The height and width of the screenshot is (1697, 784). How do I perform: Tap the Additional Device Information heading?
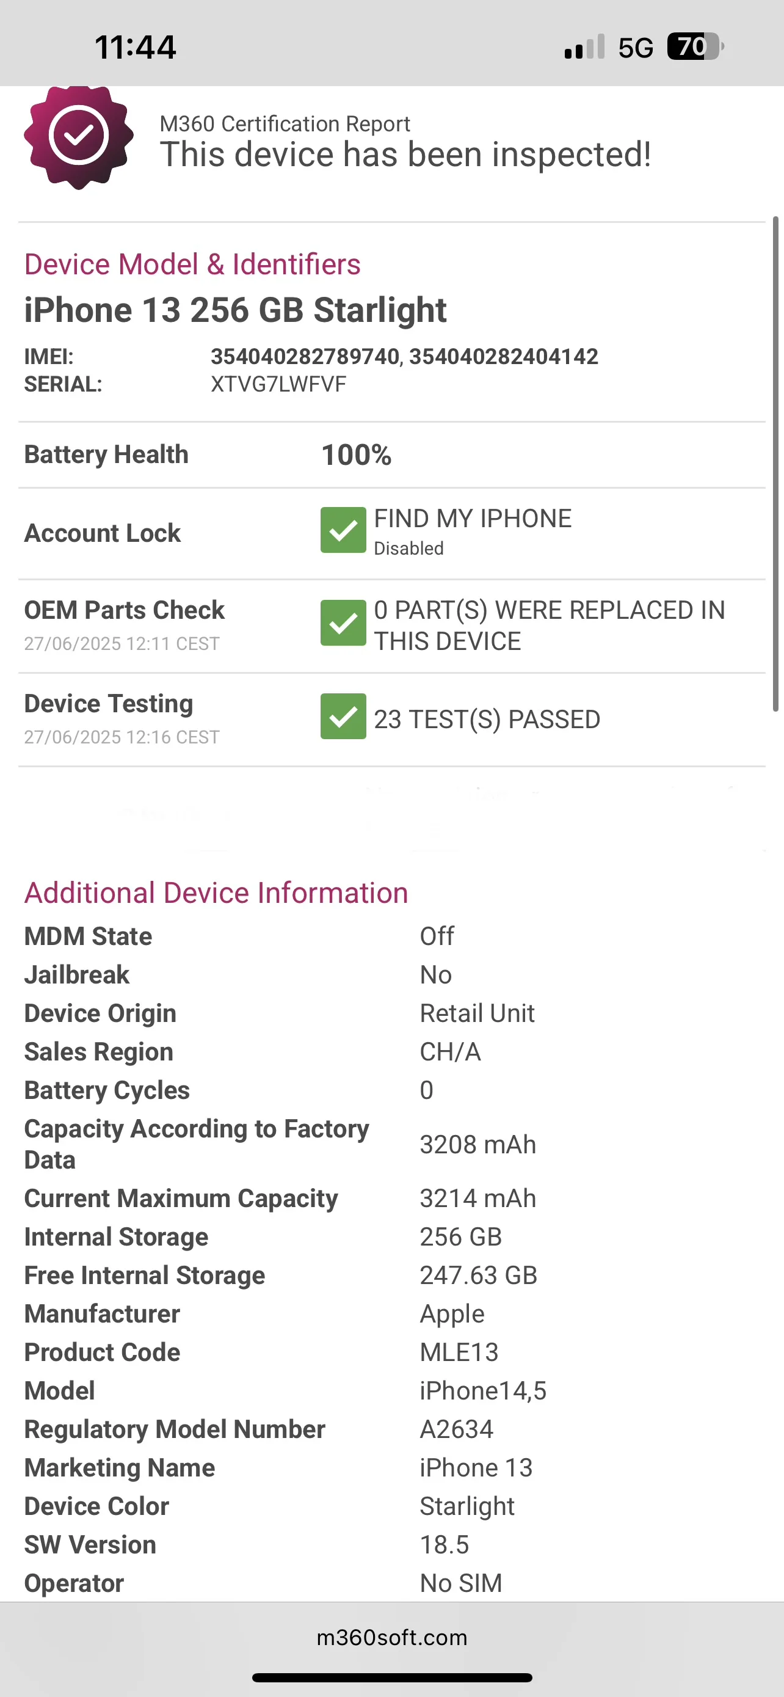216,893
